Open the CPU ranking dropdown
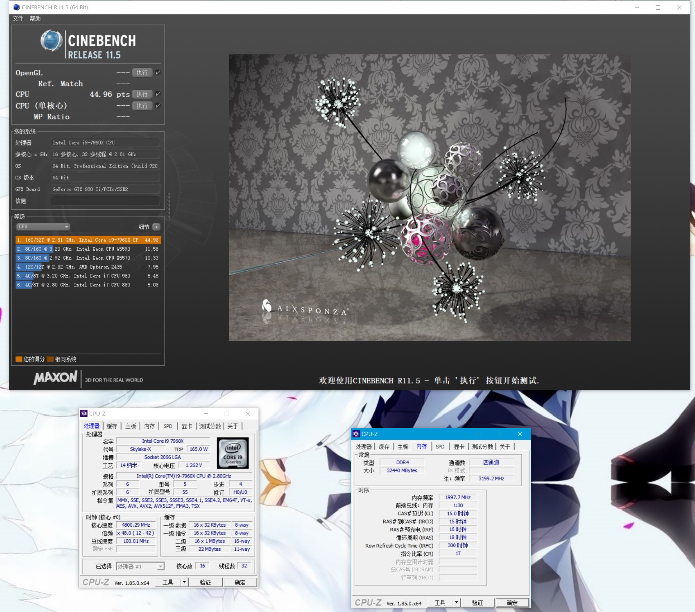This screenshot has height=612, width=695. (43, 227)
